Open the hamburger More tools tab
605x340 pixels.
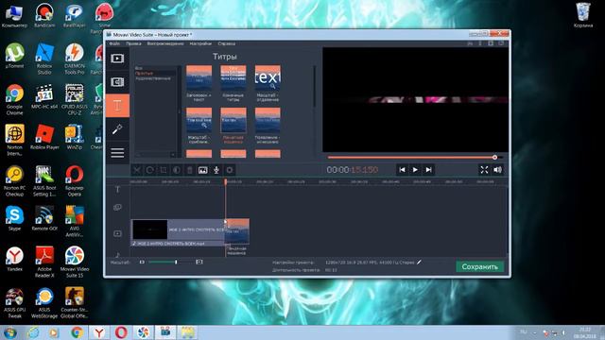click(117, 153)
